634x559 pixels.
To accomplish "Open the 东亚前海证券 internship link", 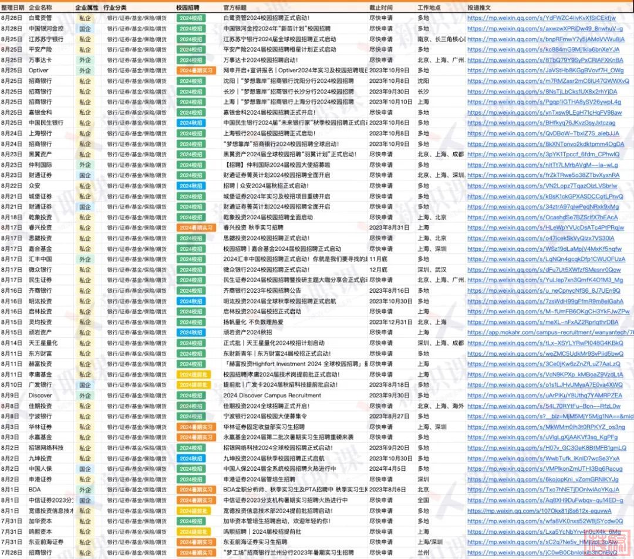I will point(542,542).
